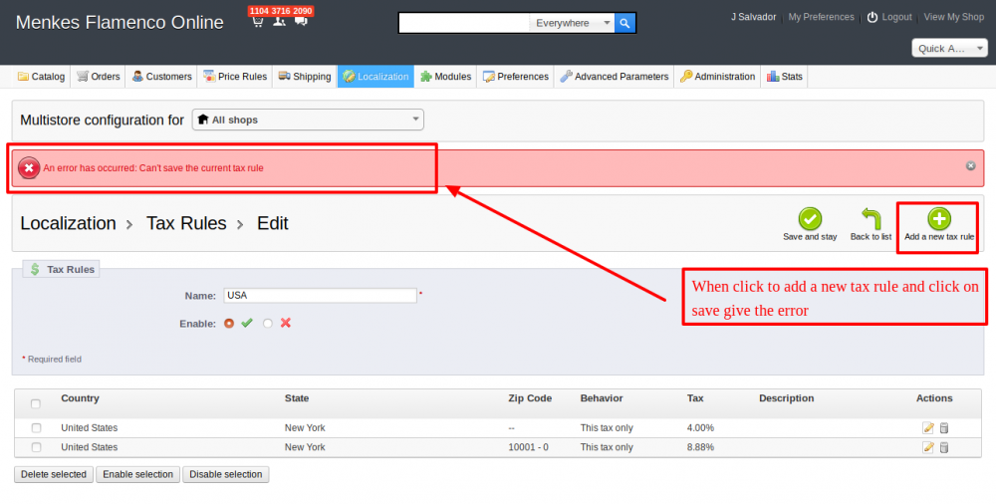Open the Administration menu

717,77
